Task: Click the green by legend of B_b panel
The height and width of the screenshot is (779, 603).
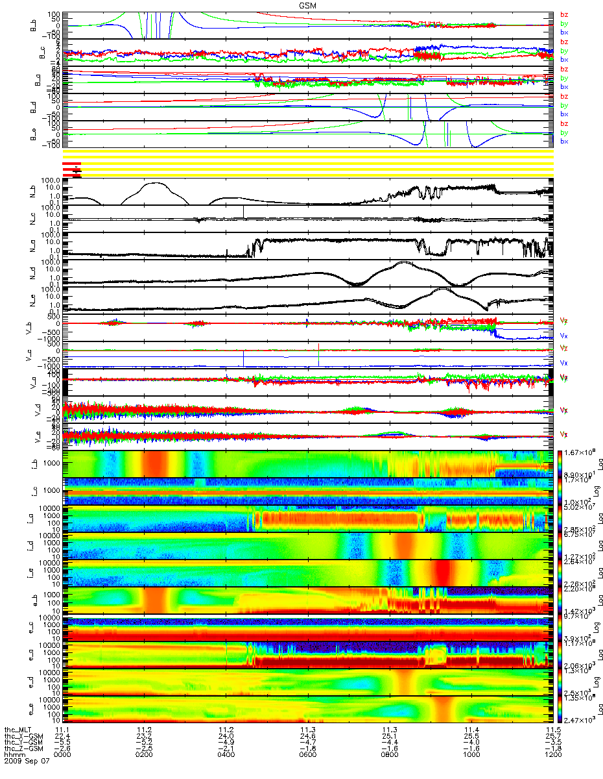Action: click(564, 23)
